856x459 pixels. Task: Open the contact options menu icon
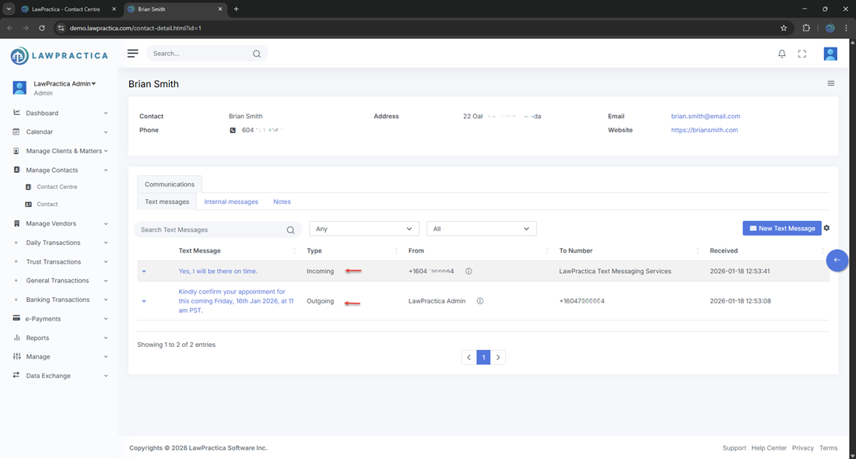(830, 83)
